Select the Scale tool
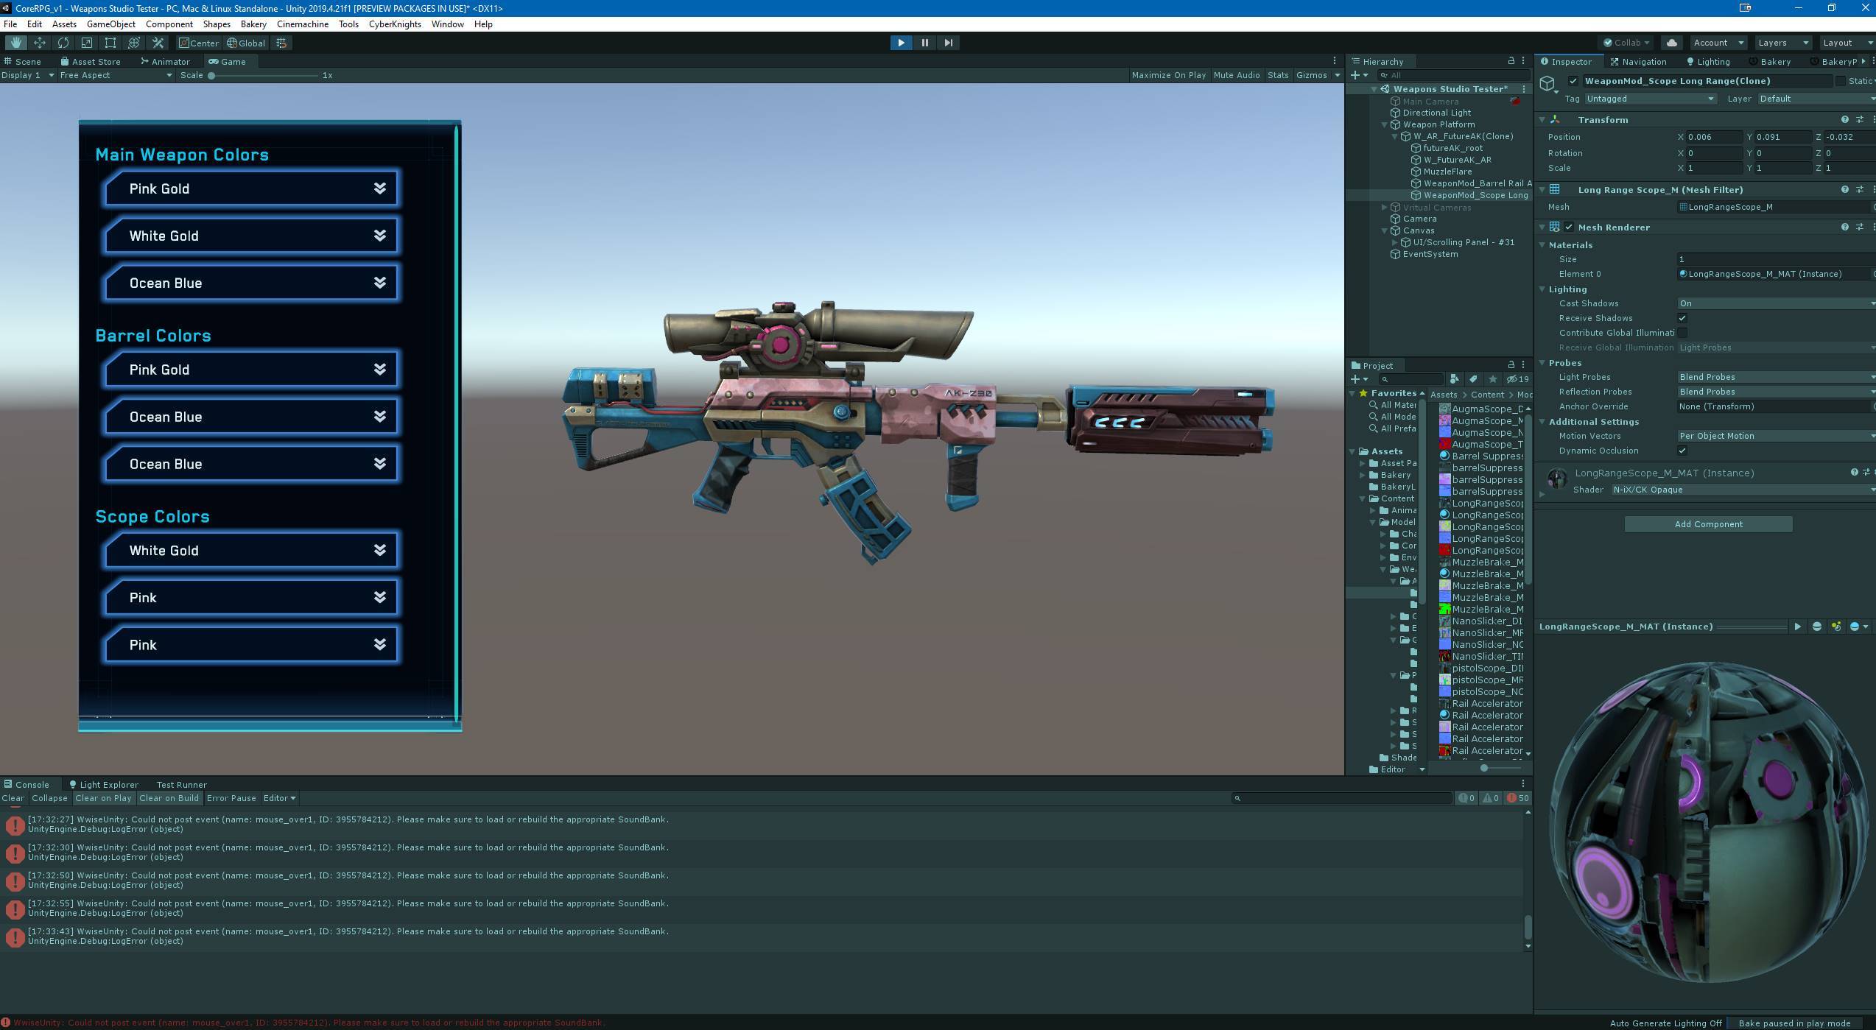This screenshot has height=1030, width=1876. click(x=87, y=43)
